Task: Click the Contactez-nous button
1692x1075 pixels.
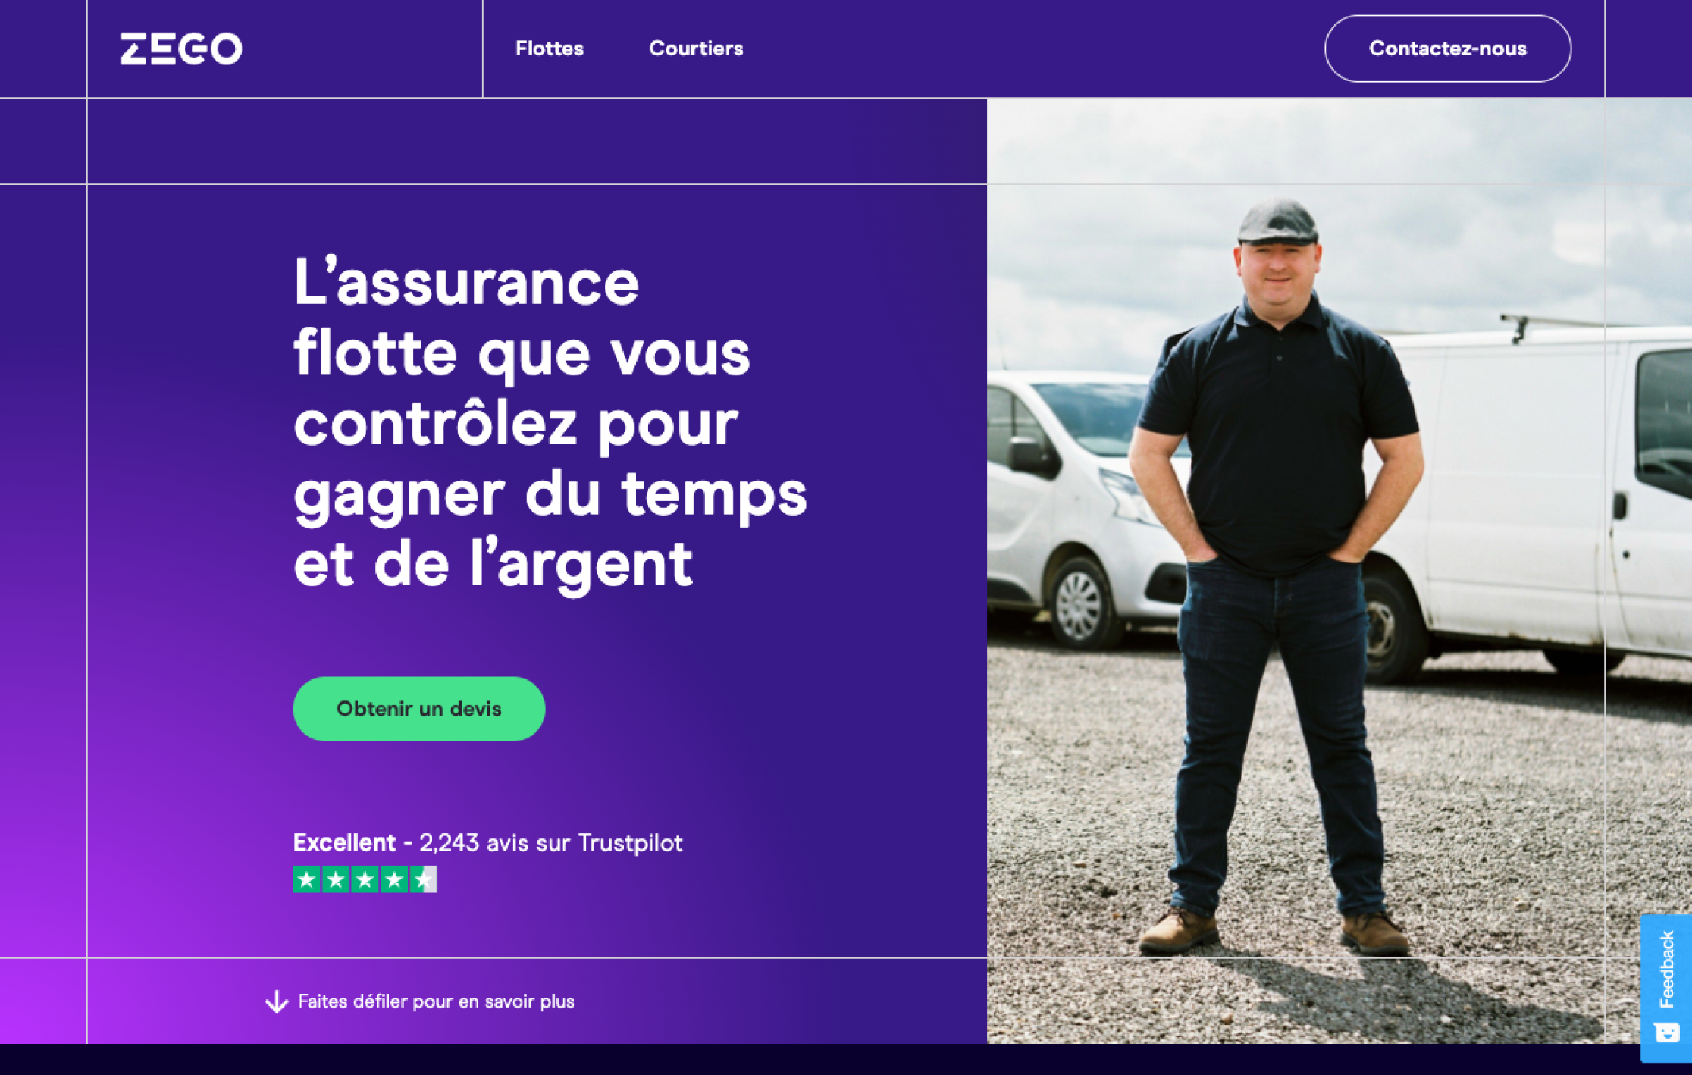Action: pyautogui.click(x=1447, y=49)
